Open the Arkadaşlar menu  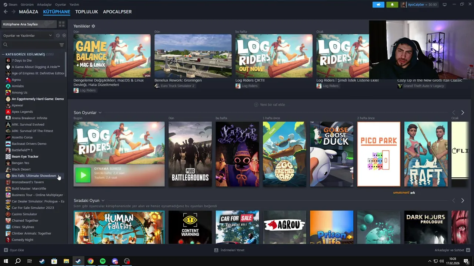44,4
